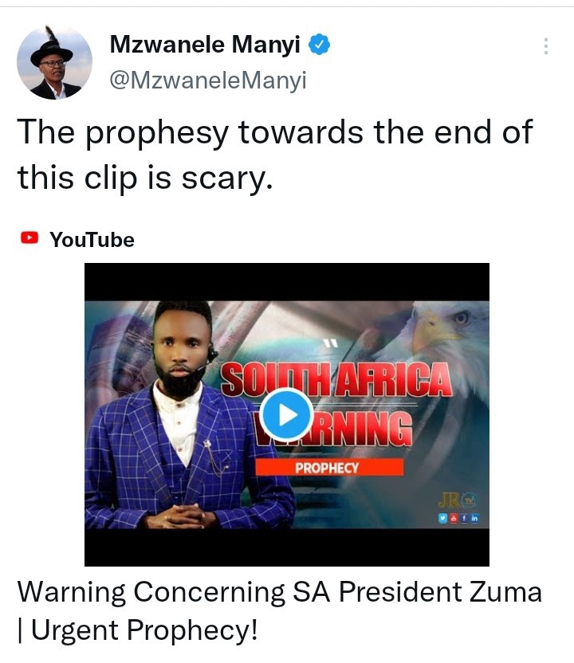Click the YouTube source label
This screenshot has height=663, width=574.
point(92,239)
